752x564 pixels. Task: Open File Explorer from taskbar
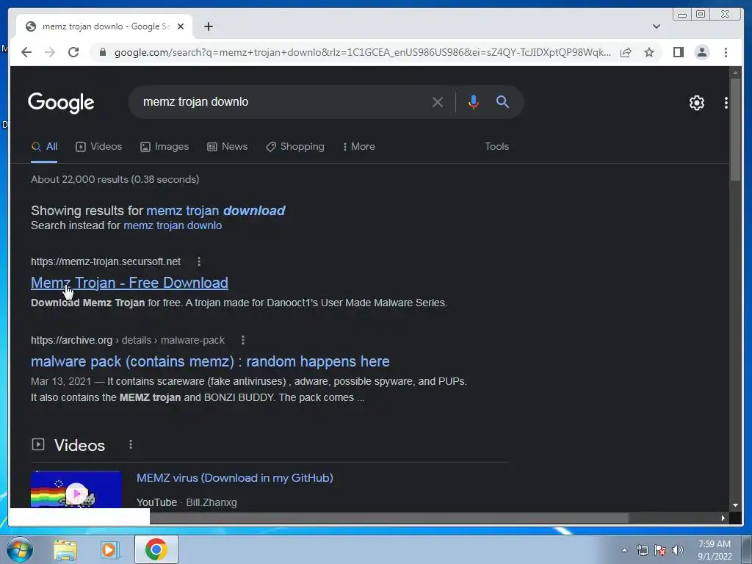pyautogui.click(x=65, y=550)
